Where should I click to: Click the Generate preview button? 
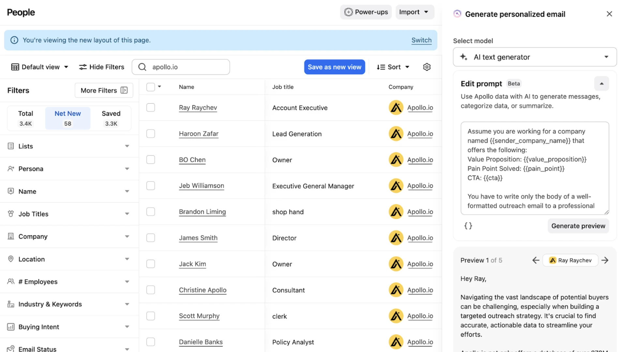click(x=578, y=226)
